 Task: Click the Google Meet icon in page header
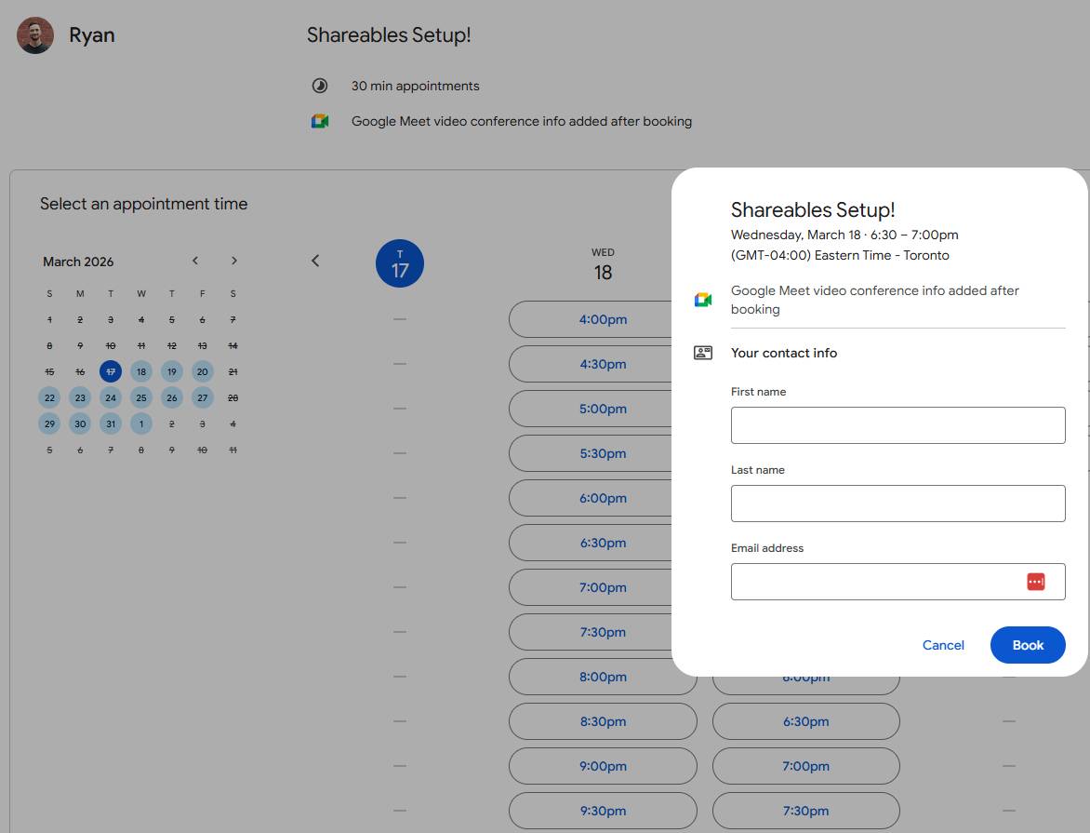[320, 121]
